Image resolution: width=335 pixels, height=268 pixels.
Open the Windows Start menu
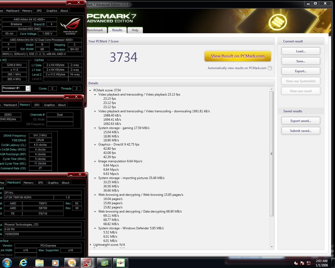(x=7, y=263)
